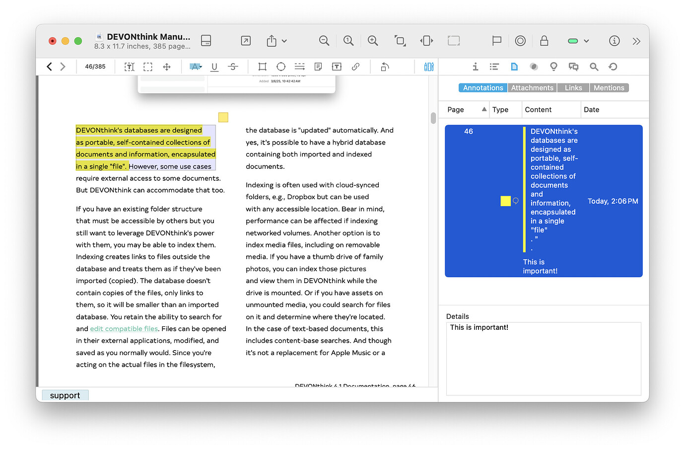
Task: Open the link annotation tool
Action: pyautogui.click(x=355, y=66)
